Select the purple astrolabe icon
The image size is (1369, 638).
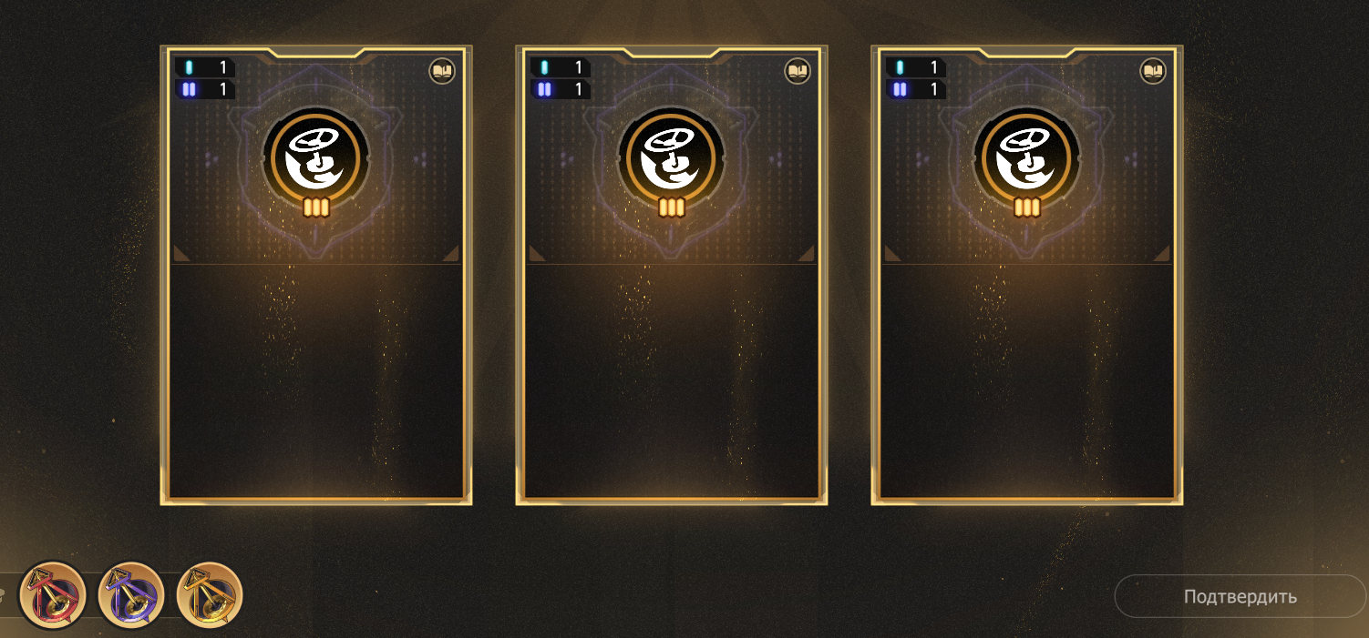(131, 596)
